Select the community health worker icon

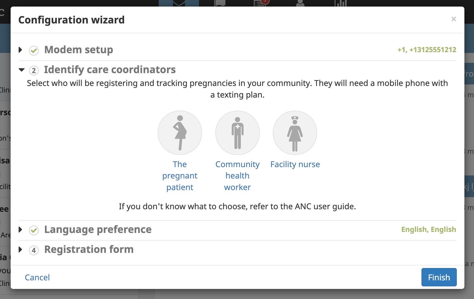pyautogui.click(x=237, y=133)
